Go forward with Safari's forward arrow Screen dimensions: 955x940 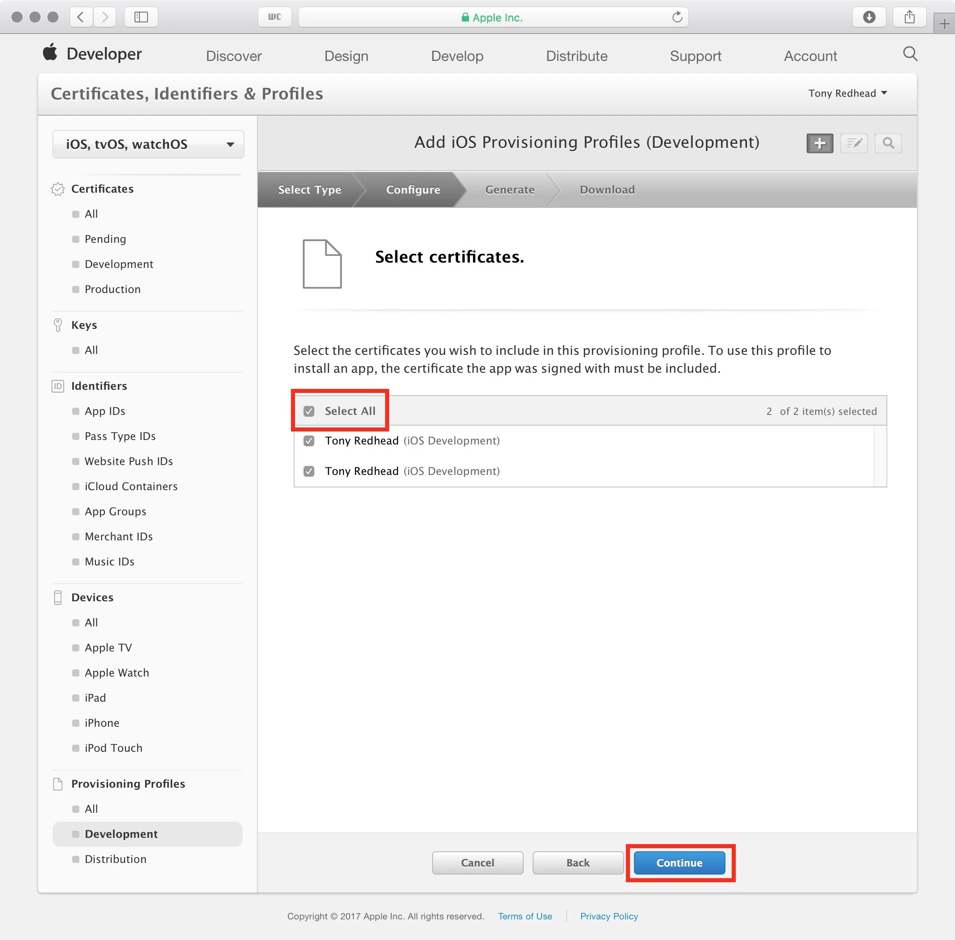coord(105,17)
